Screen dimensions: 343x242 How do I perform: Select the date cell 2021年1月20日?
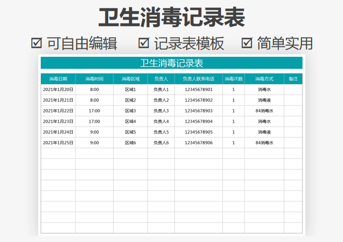pos(58,89)
